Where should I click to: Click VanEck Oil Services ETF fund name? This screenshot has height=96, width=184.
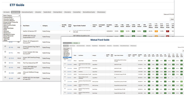click(x=30, y=31)
